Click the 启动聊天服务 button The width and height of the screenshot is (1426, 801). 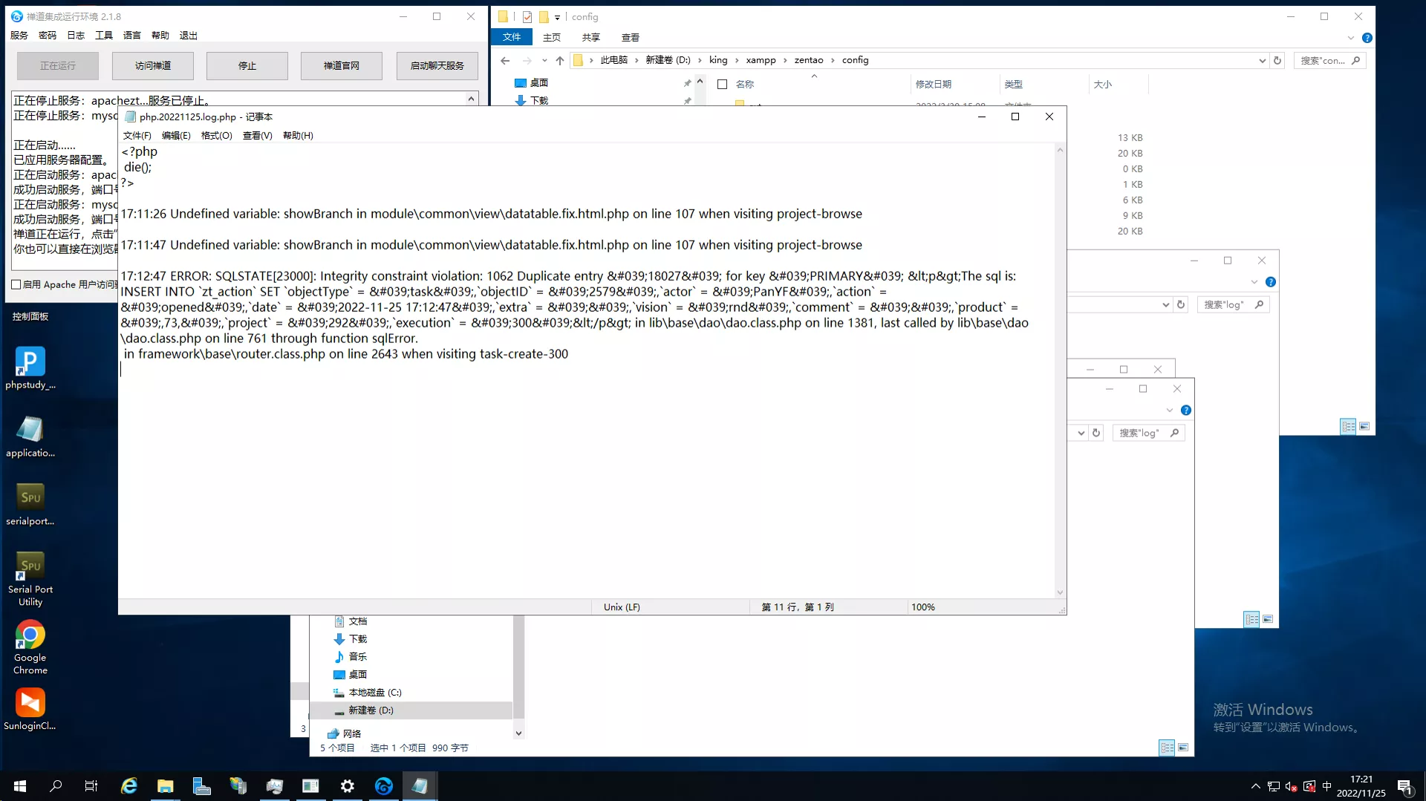pyautogui.click(x=437, y=65)
